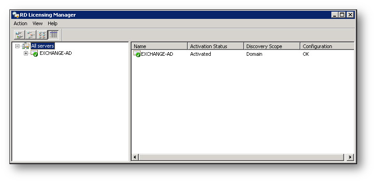Click the horizontal scrollbar right arrow
376x183 pixels.
(x=350, y=157)
